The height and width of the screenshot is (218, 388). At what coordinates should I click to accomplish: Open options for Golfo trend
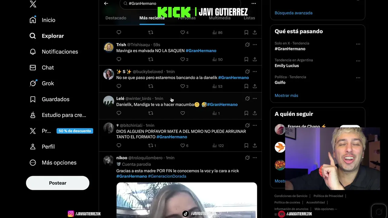(358, 78)
